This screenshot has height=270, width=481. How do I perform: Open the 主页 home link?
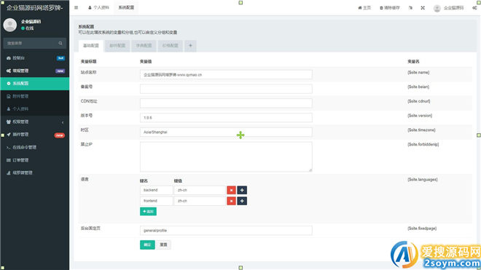[x=364, y=8]
